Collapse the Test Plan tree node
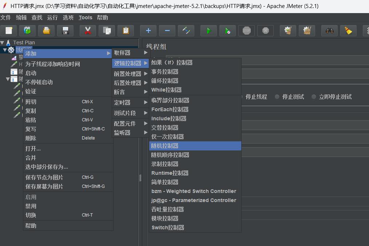369x246 pixels. coord(2,43)
